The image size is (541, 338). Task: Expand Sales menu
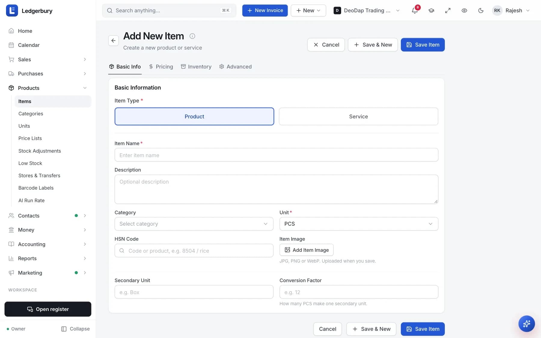tap(48, 59)
